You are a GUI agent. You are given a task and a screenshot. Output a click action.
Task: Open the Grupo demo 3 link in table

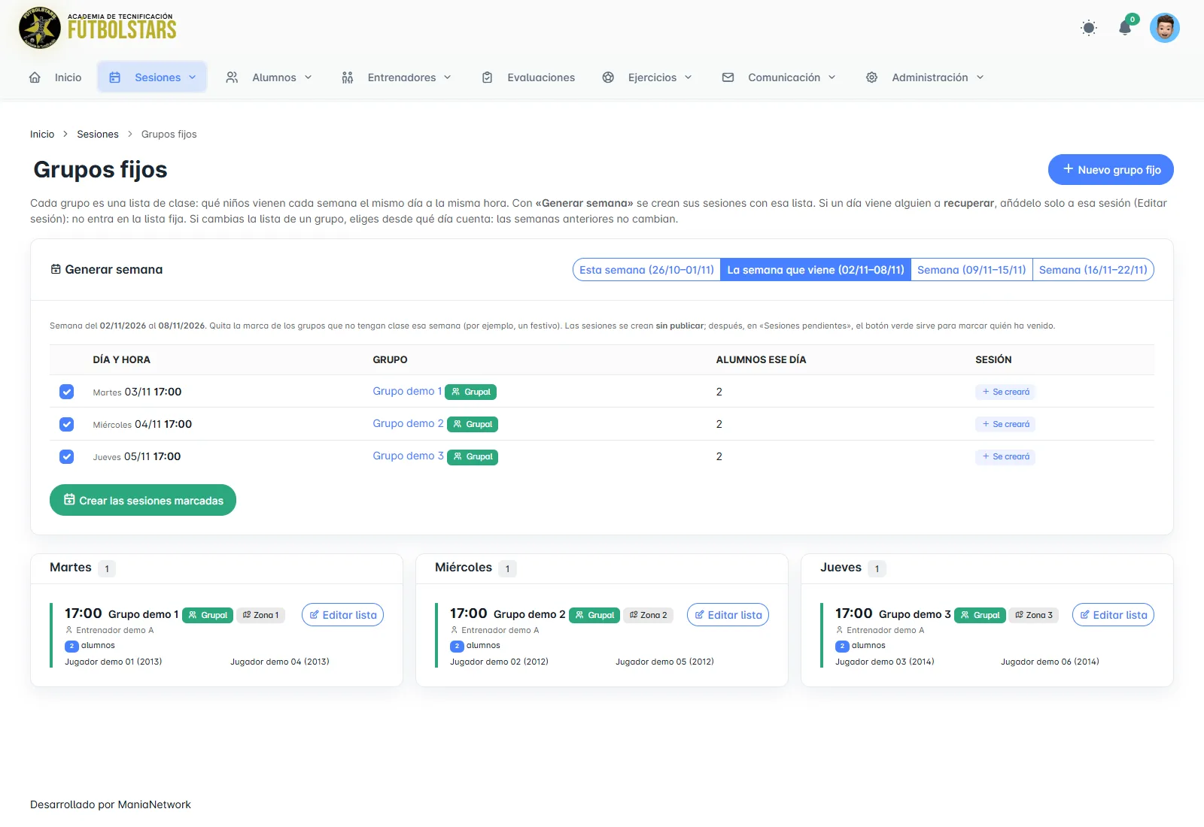point(408,456)
